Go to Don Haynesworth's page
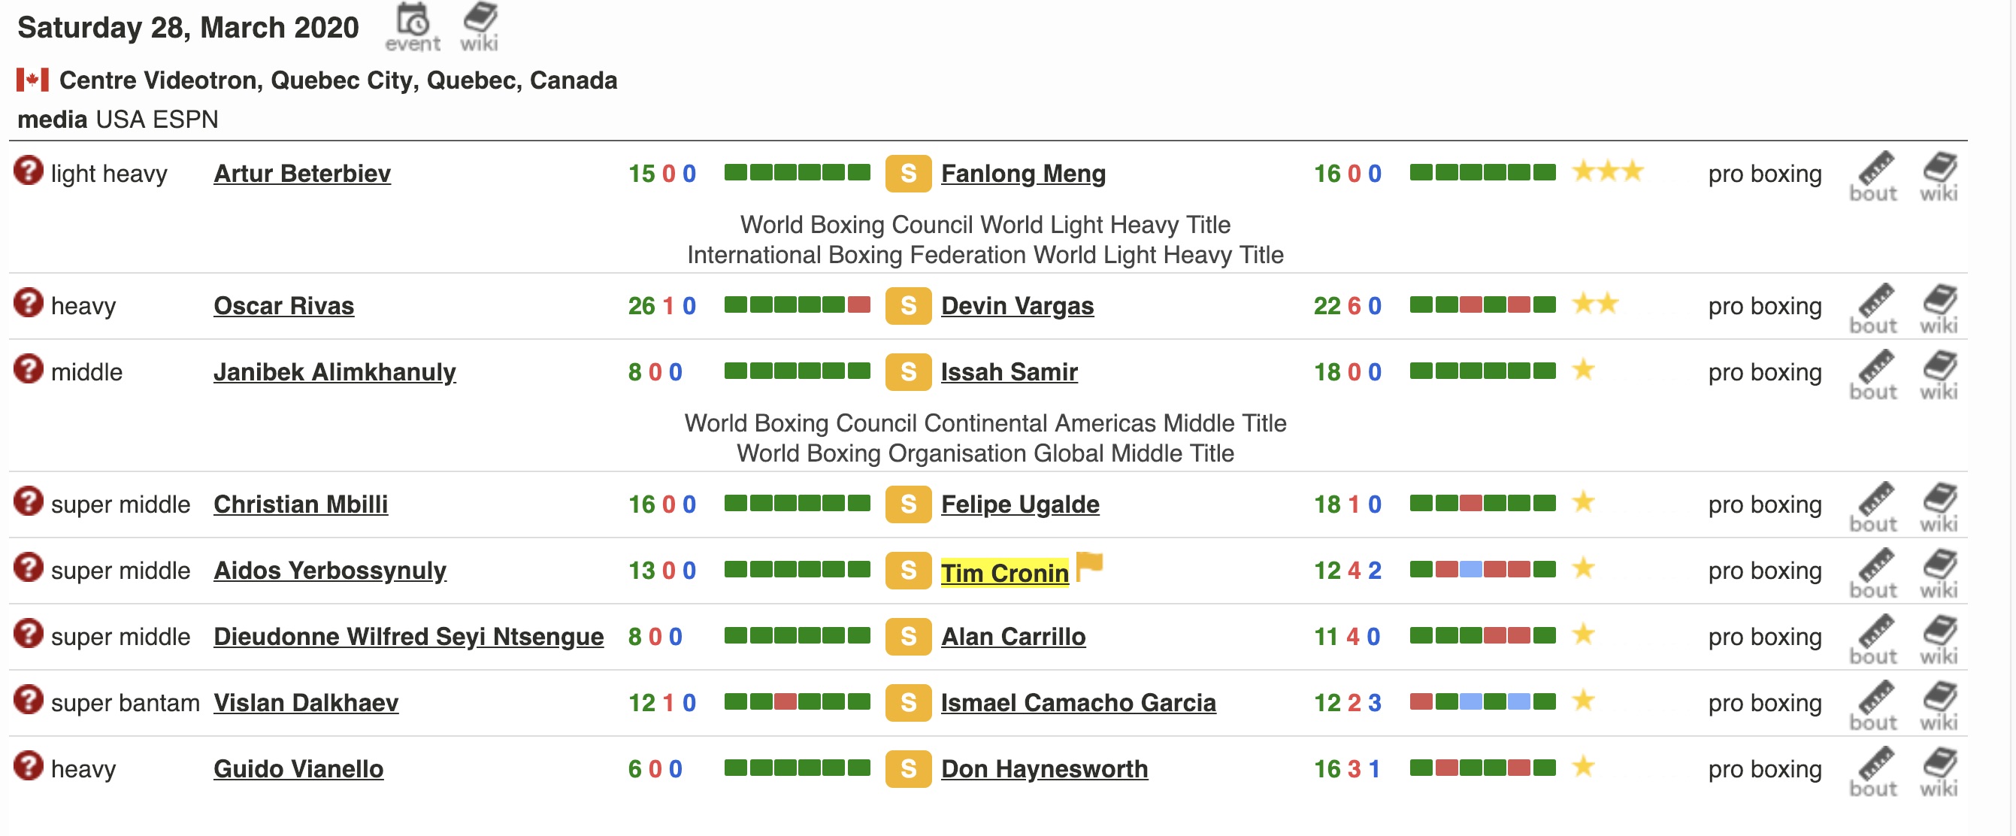This screenshot has width=2016, height=836. (1044, 768)
